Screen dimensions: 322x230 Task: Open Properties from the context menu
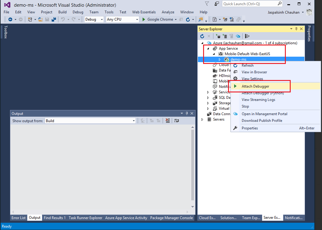(275, 128)
